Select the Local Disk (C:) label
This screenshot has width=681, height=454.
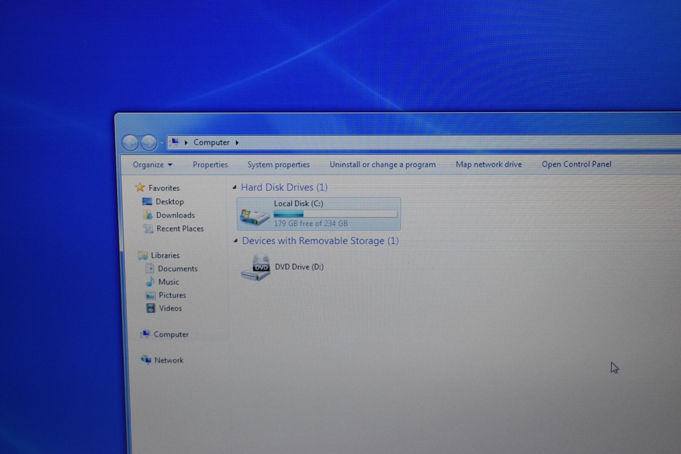(x=298, y=203)
